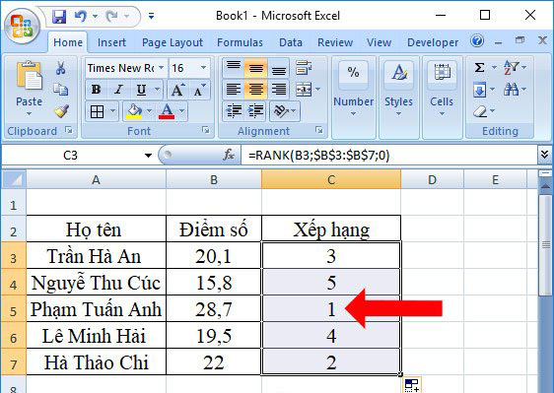Expand the Cells group
Viewport: 554px width, 393px height.
pyautogui.click(x=442, y=98)
